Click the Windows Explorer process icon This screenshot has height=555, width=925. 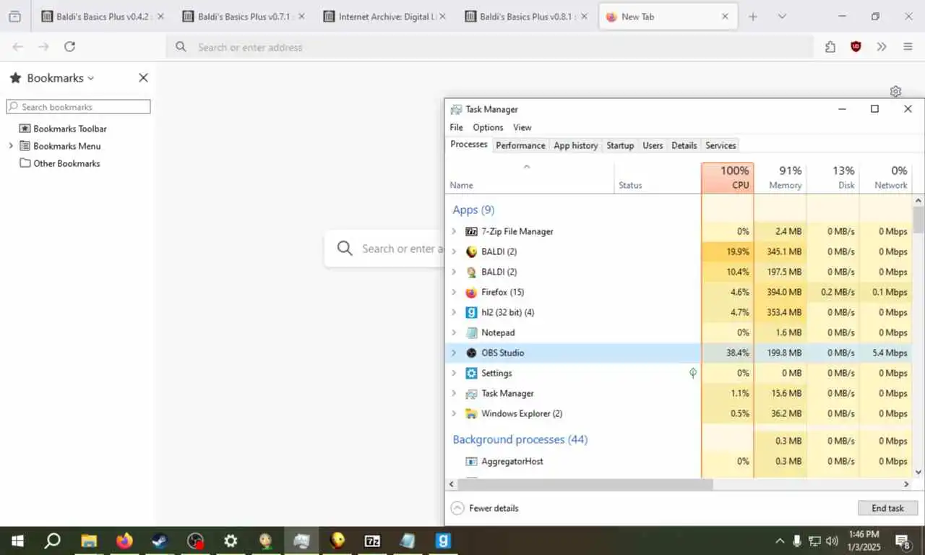coord(471,414)
